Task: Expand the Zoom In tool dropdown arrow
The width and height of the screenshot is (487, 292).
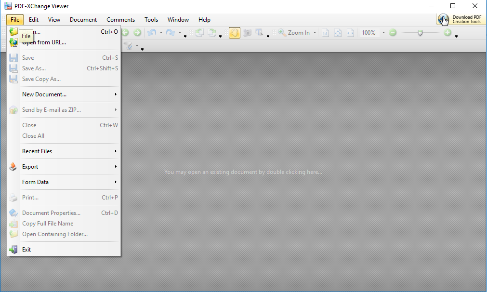Action: (x=315, y=33)
